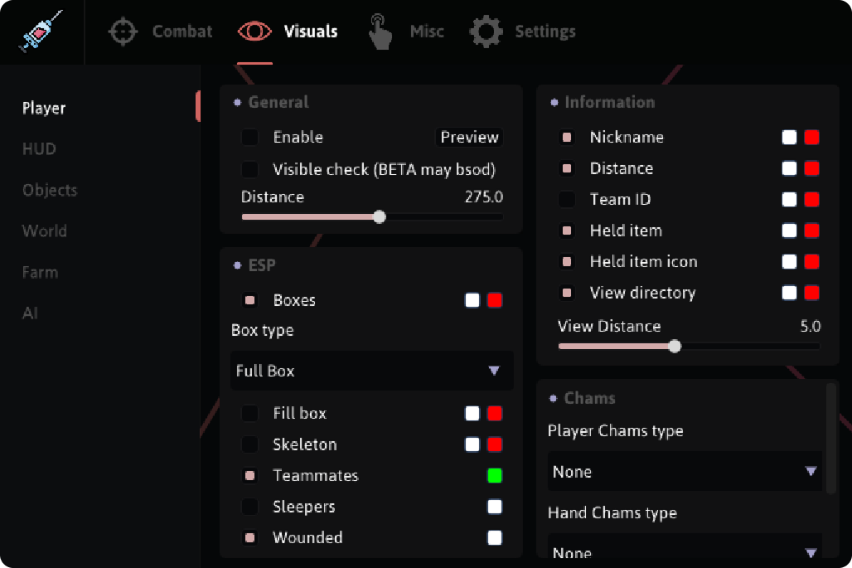This screenshot has width=852, height=568.
Task: Expand the Hand Chams type dropdown
Action: pos(685,549)
